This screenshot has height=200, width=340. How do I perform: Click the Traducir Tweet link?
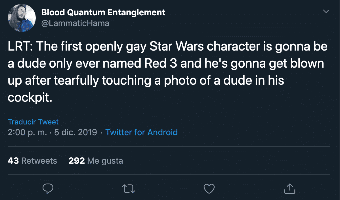coord(33,122)
